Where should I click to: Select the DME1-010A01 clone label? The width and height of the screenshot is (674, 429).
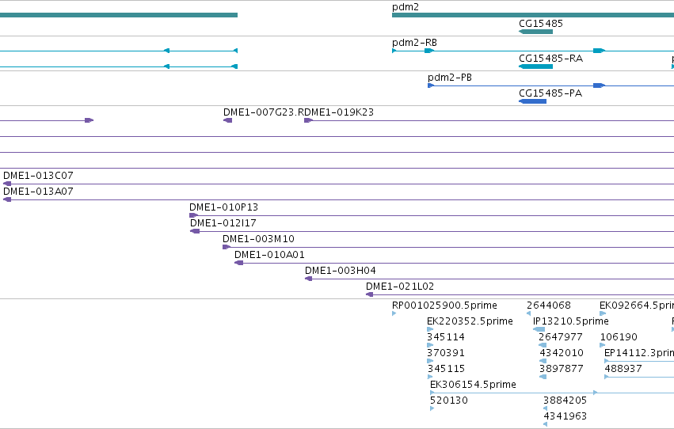[269, 255]
